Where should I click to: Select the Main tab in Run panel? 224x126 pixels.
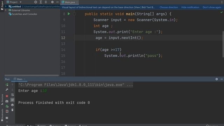(x=20, y=79)
